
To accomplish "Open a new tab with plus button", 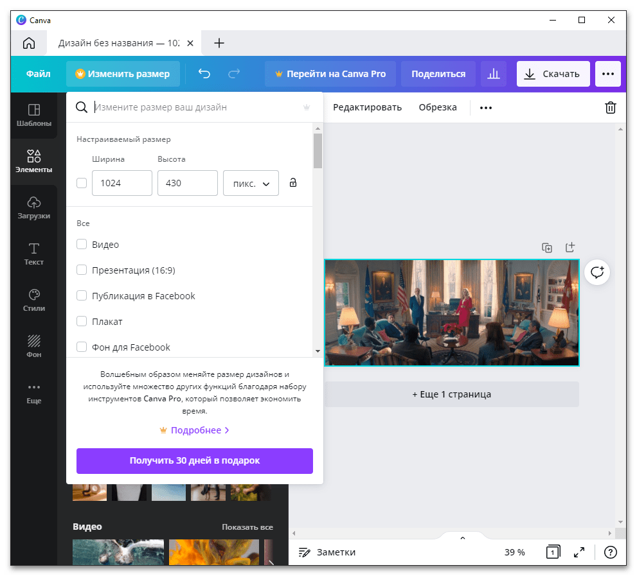I will (219, 43).
